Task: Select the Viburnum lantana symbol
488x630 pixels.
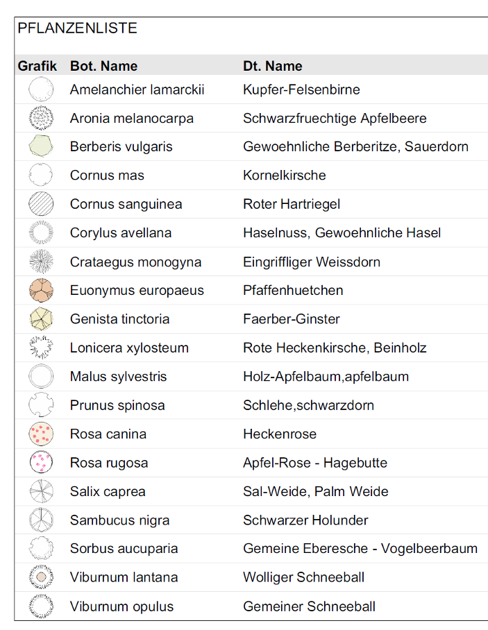Action: [x=41, y=577]
